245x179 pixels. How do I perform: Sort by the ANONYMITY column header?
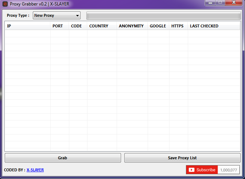(132, 26)
